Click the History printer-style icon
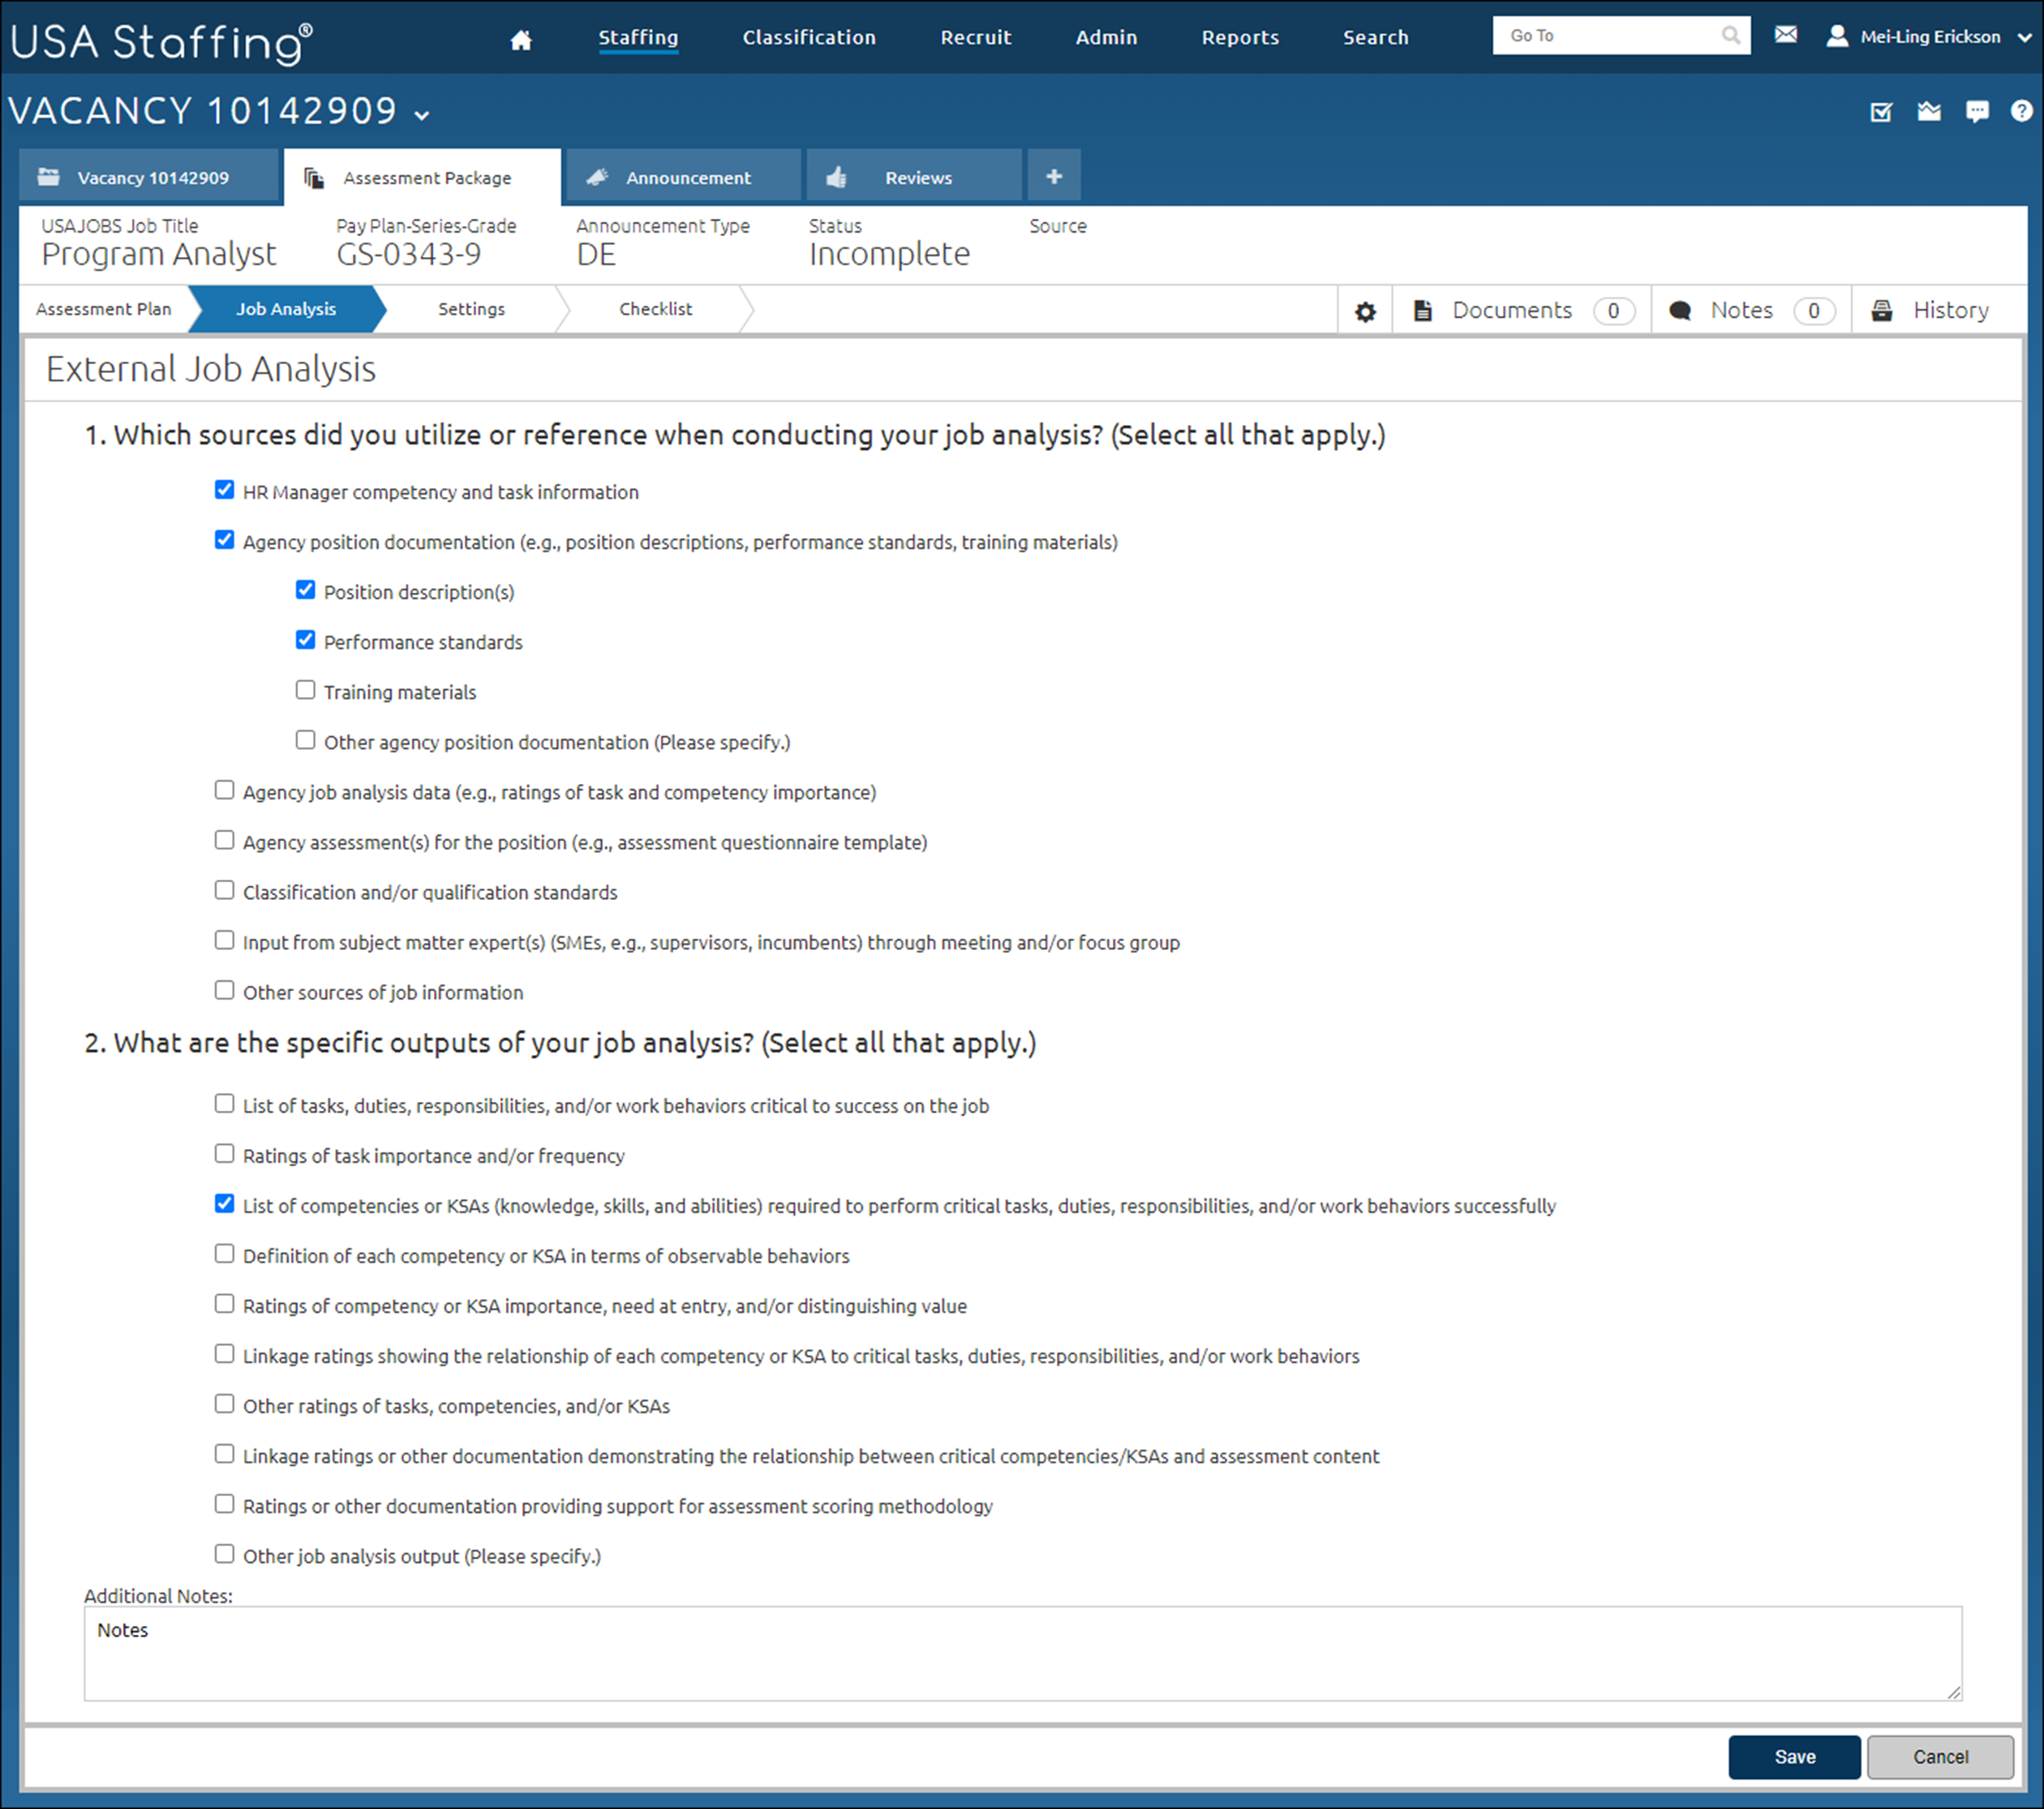This screenshot has height=1809, width=2044. click(1882, 310)
